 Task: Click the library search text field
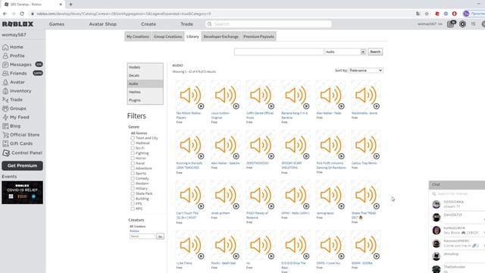[x=279, y=52]
